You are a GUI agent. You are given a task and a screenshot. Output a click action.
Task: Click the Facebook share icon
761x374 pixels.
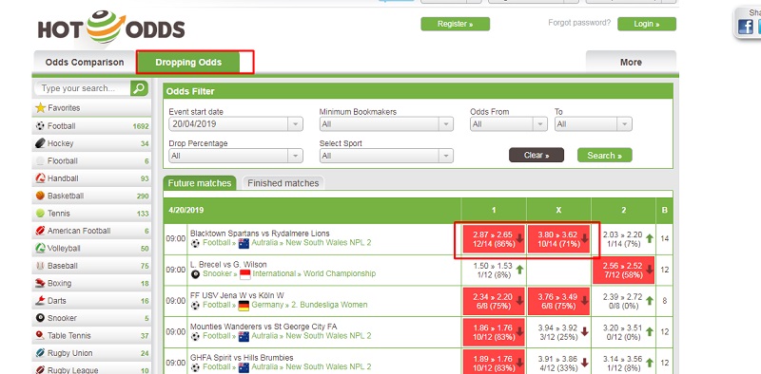tap(746, 27)
